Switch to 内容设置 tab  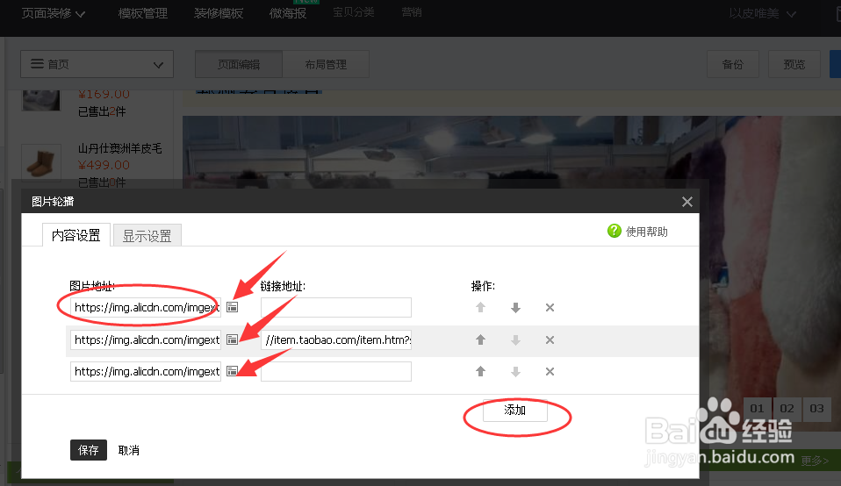click(x=76, y=235)
